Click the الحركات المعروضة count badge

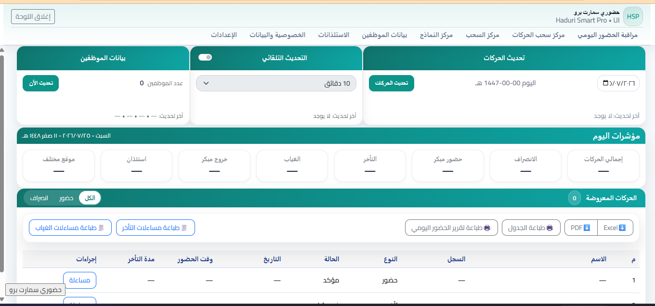574,198
